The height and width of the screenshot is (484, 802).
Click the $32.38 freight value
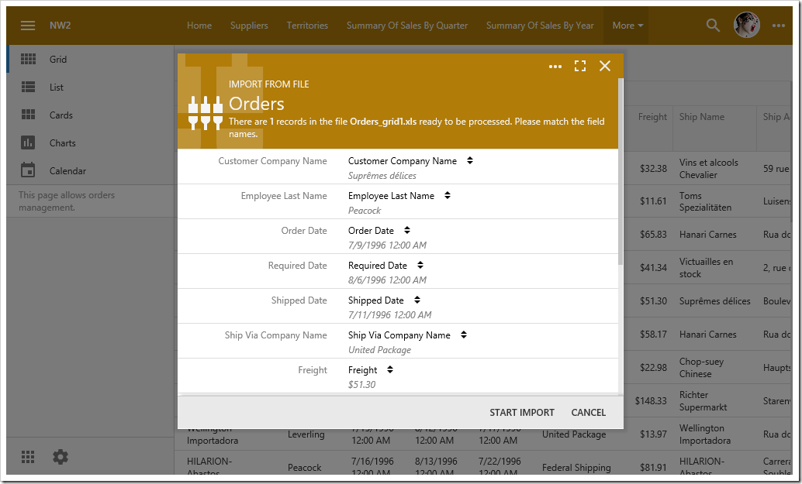tap(653, 169)
